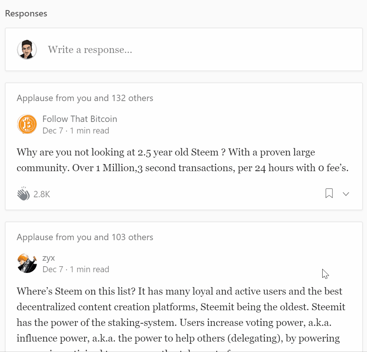The image size is (367, 352).
Task: Click "1 min read" under Follow That Bitcoin
Action: coord(90,131)
